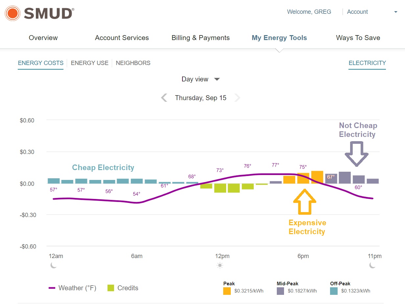This screenshot has width=405, height=306.
Task: Click the tallest orange peak bar in chart
Action: coord(317,177)
